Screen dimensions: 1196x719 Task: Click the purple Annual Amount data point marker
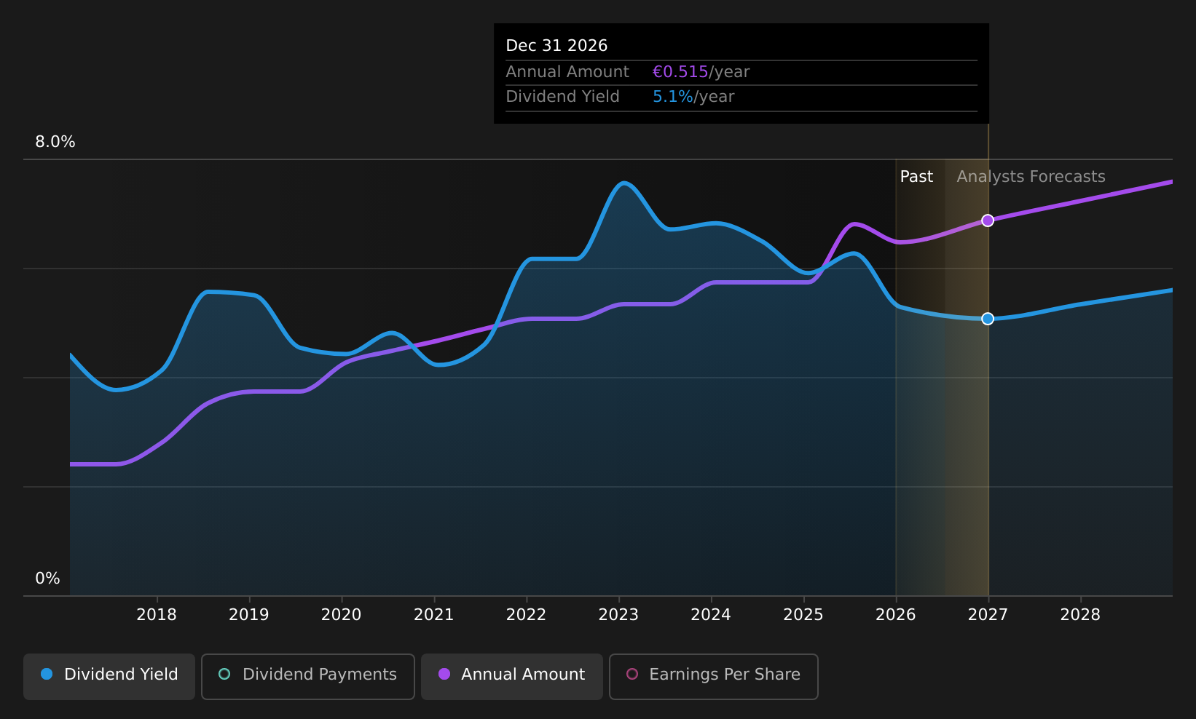(x=988, y=221)
